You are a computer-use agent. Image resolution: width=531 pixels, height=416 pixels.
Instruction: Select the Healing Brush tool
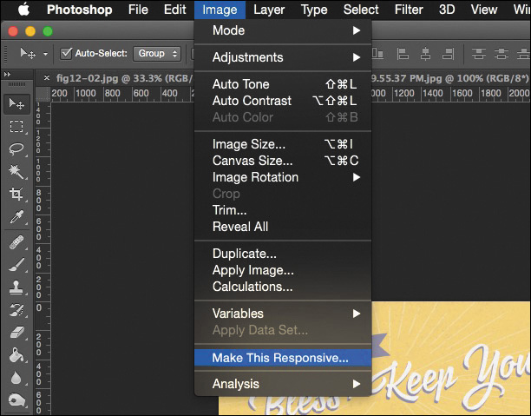(16, 242)
